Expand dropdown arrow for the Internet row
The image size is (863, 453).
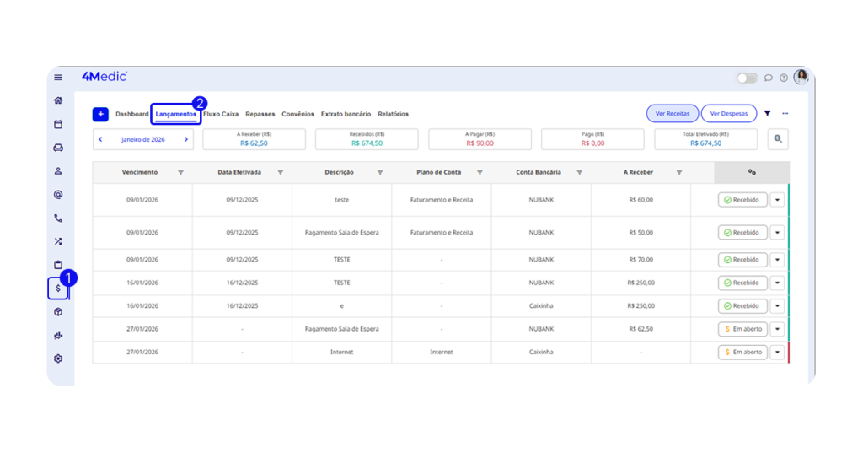coord(777,352)
